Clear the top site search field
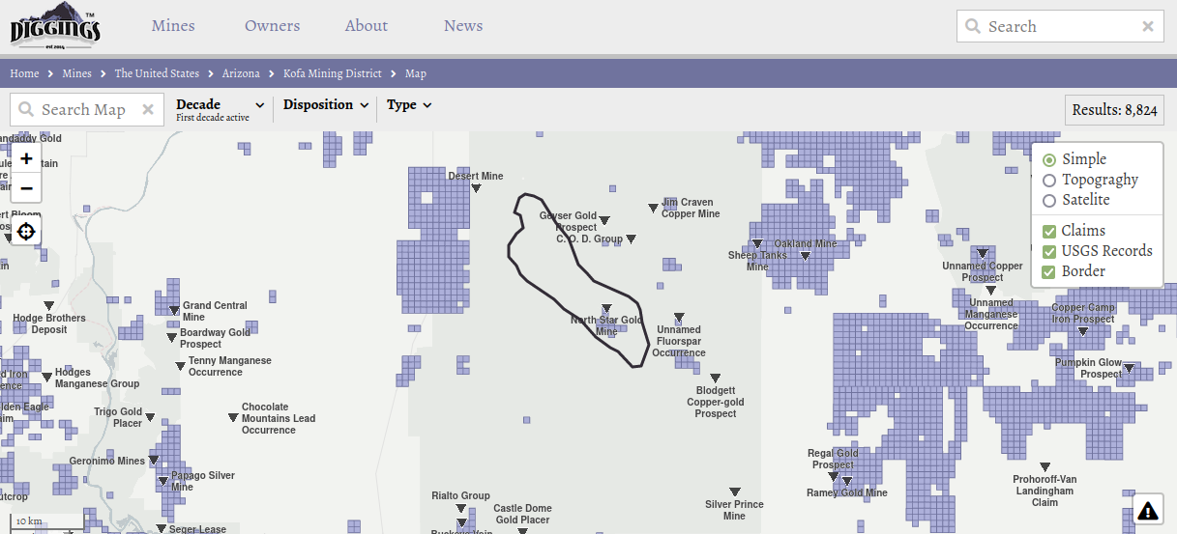Viewport: 1177px width, 534px height. 1148,27
